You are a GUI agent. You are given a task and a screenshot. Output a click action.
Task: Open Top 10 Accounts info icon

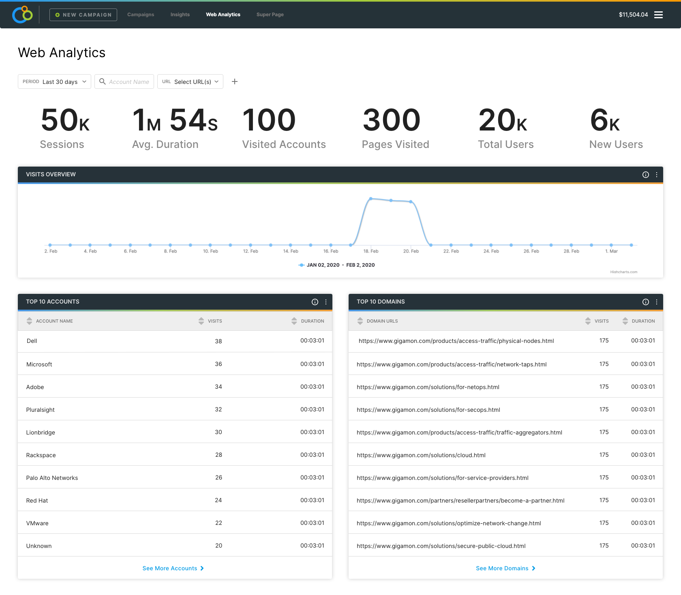tap(315, 302)
